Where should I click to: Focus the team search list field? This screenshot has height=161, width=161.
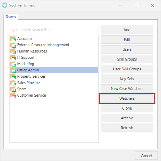[54, 30]
